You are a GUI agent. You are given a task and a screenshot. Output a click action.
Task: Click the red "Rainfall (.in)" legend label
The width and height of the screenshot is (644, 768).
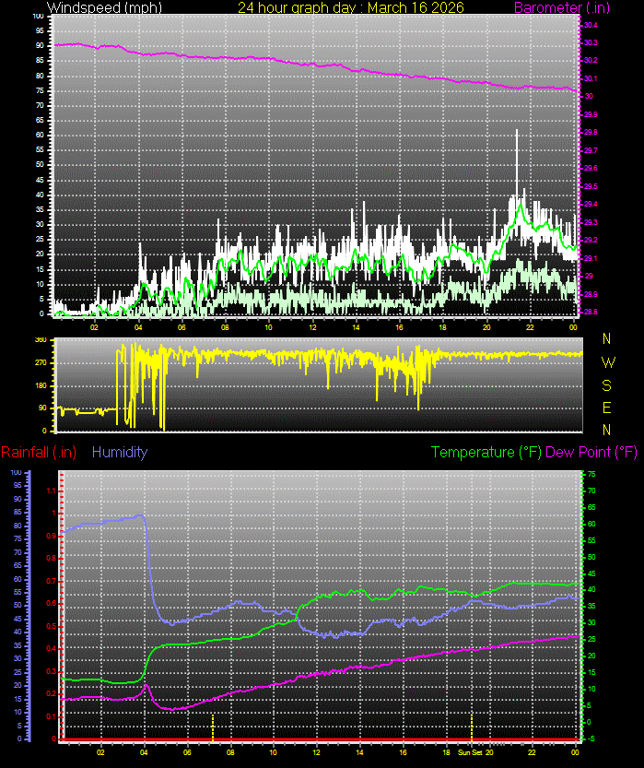[x=39, y=452]
